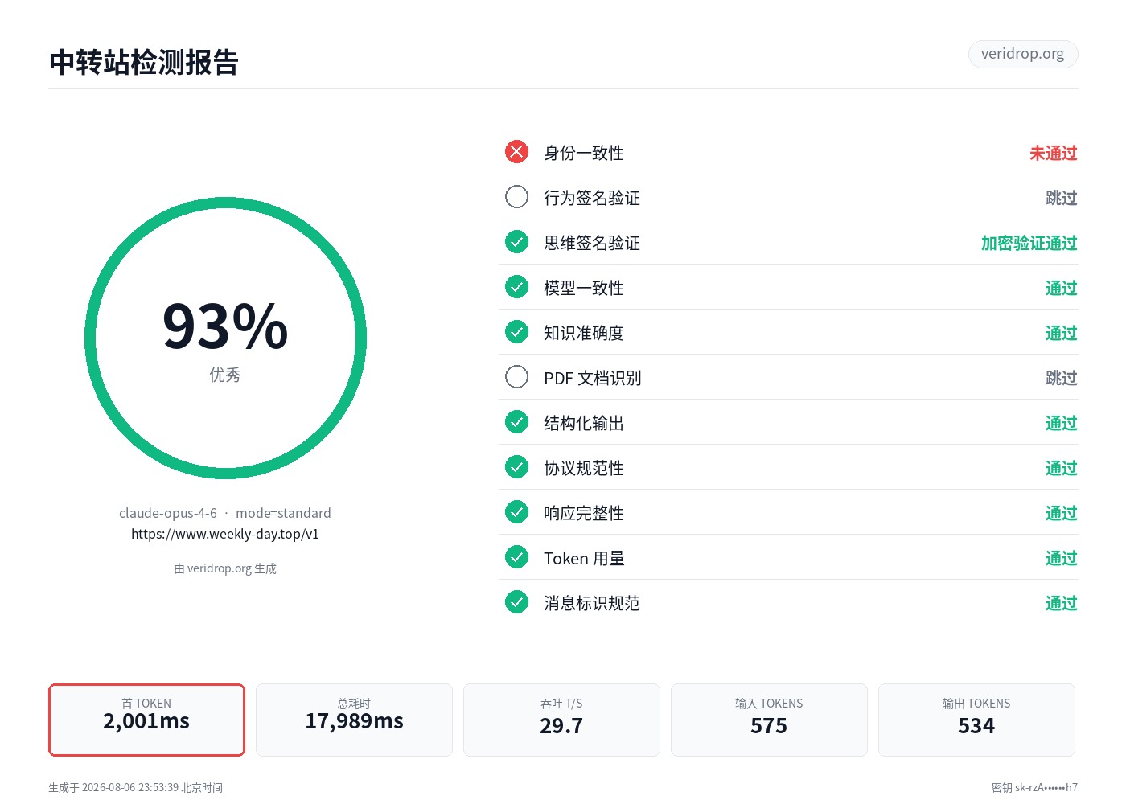Click the green check icon for 协议规范性
Viewport: 1126px width, 804px height.
[516, 467]
